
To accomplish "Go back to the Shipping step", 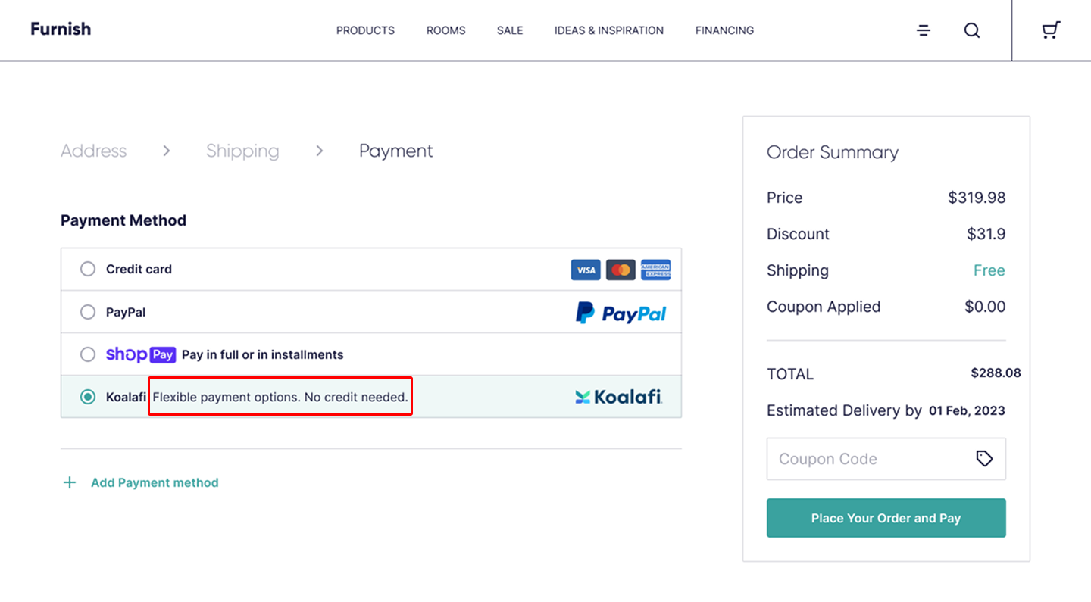I will pyautogui.click(x=242, y=151).
